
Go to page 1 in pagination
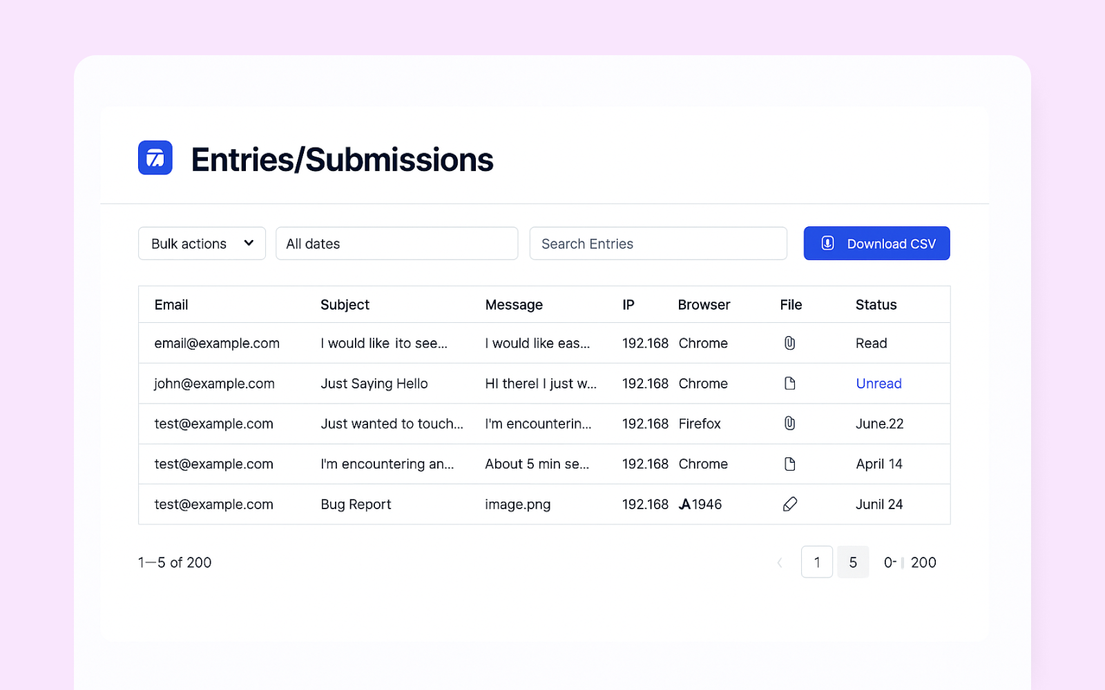coord(816,562)
